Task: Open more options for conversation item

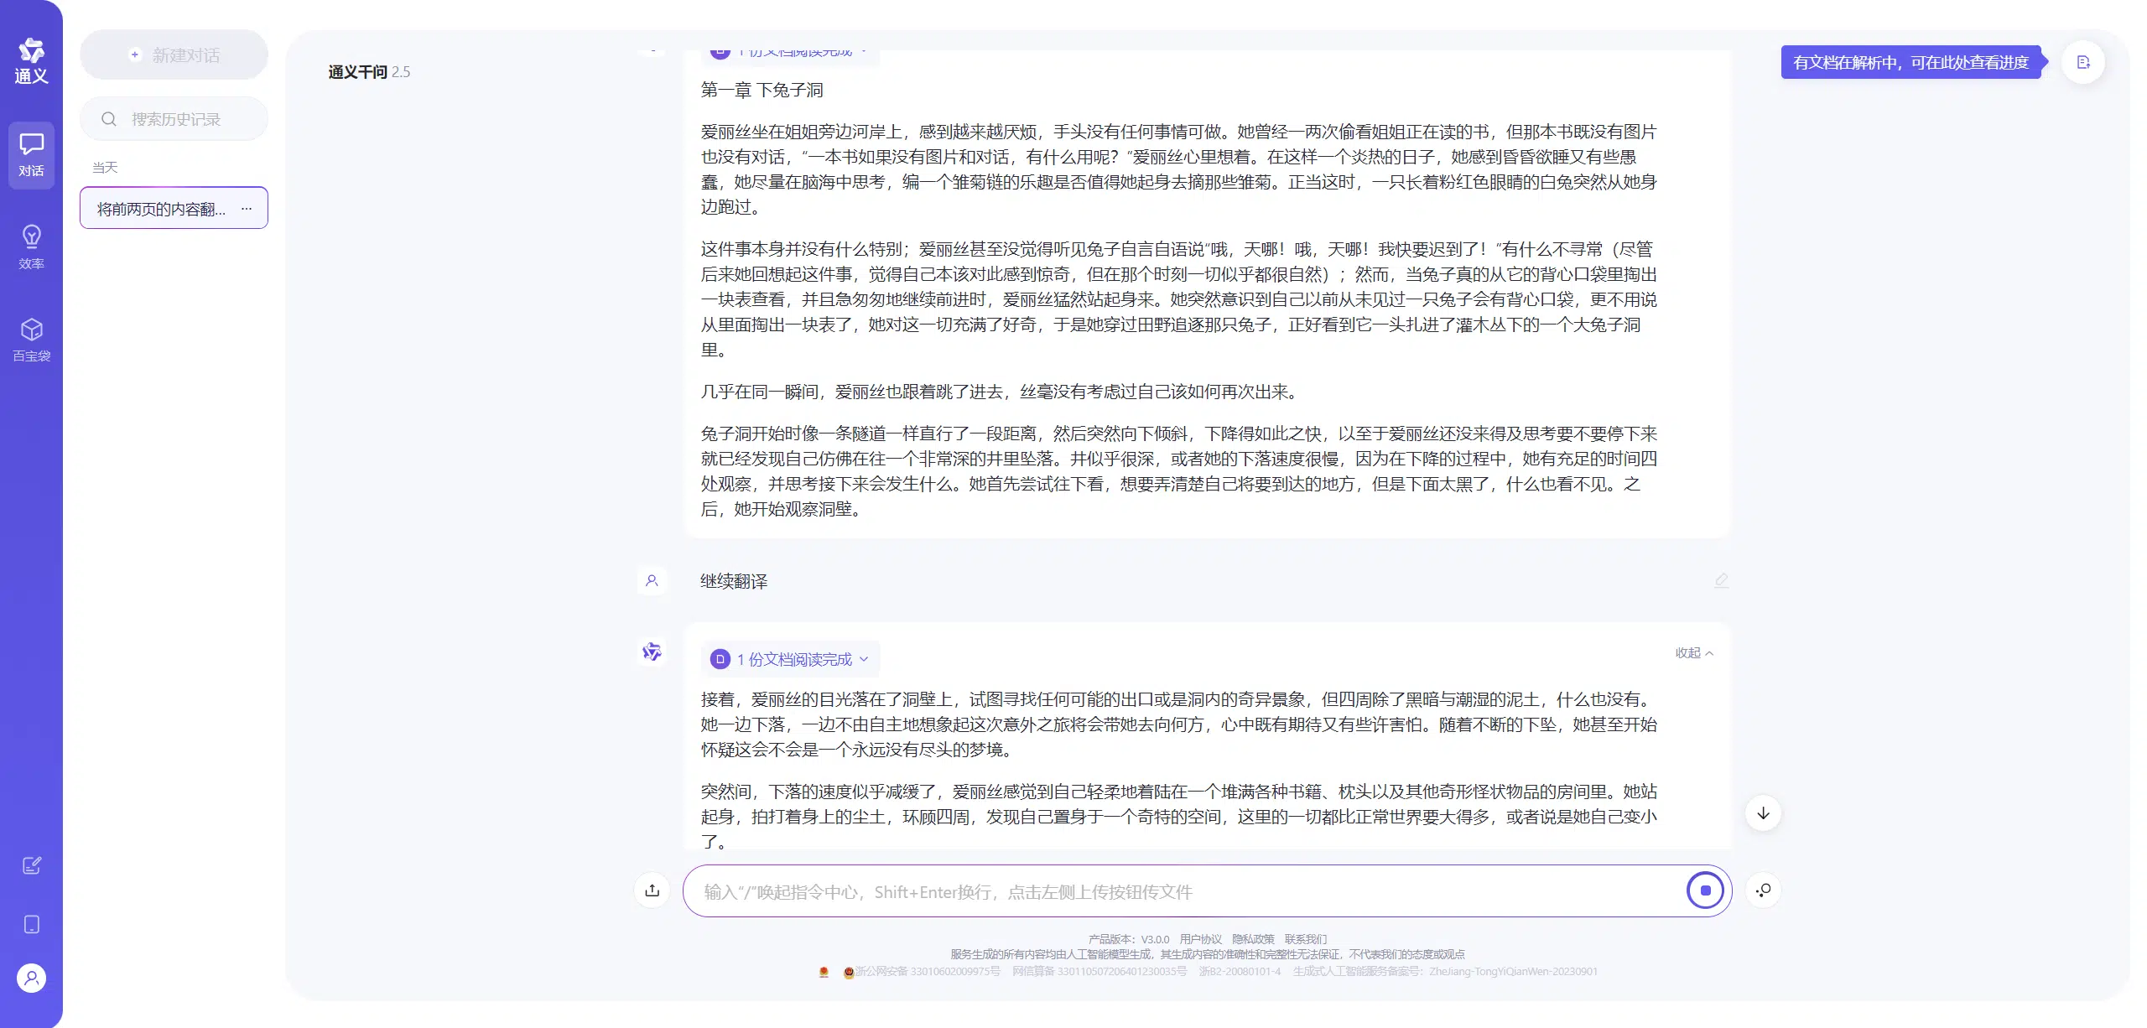Action: point(247,208)
